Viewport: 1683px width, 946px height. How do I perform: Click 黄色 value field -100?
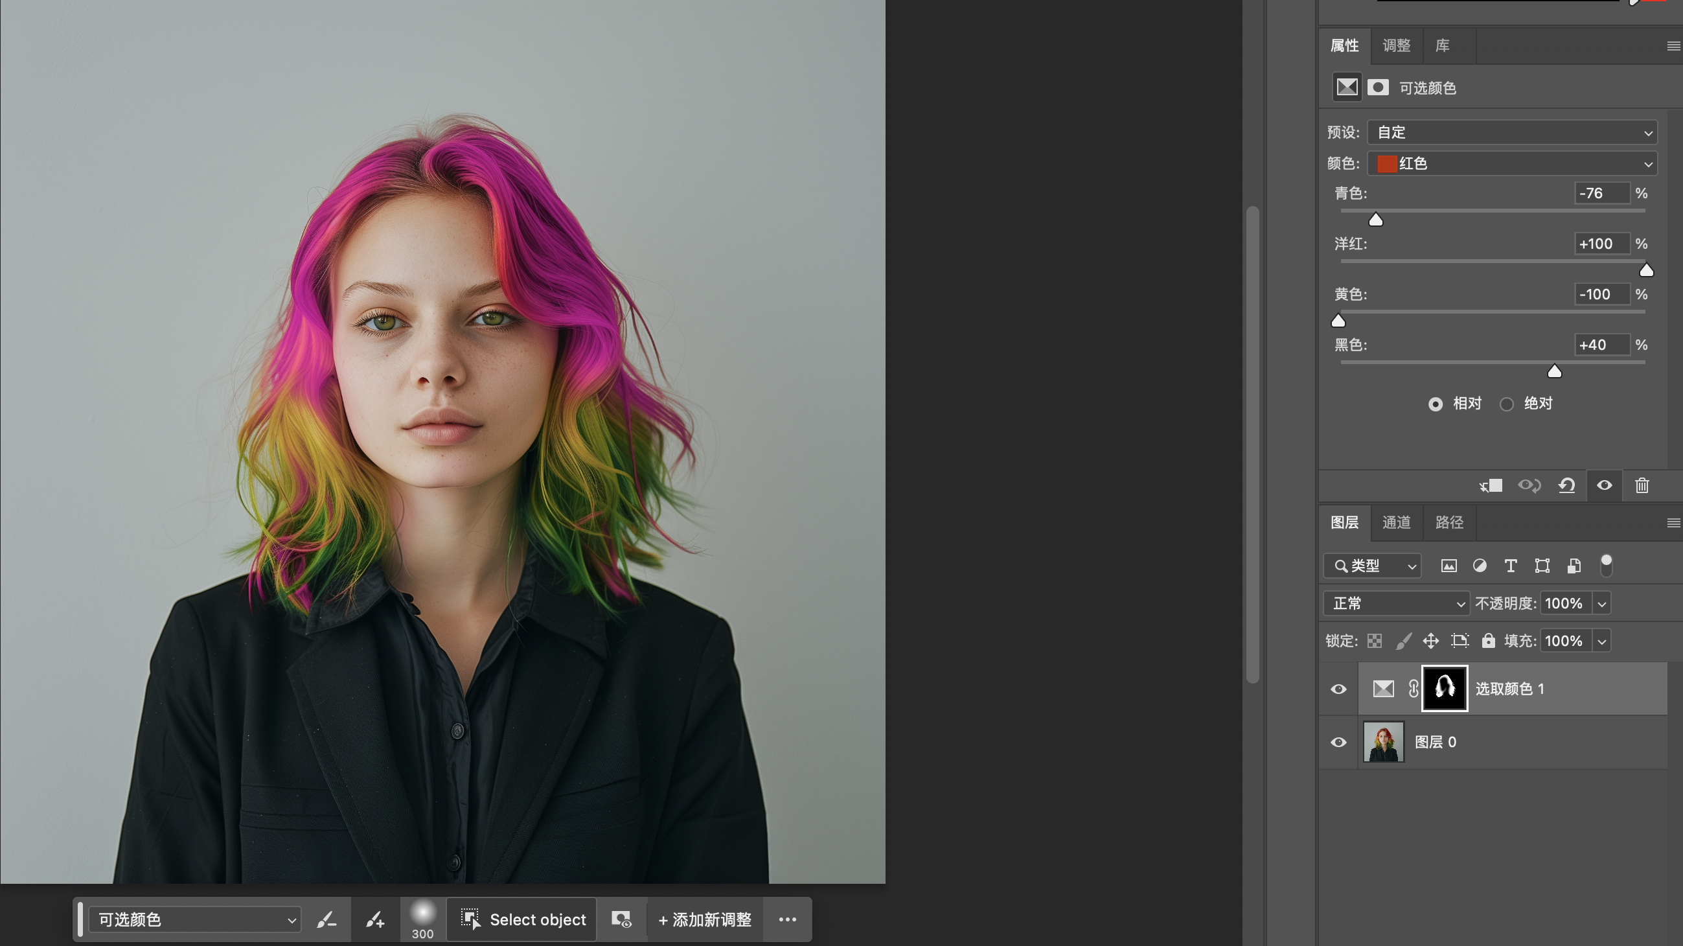click(x=1602, y=295)
